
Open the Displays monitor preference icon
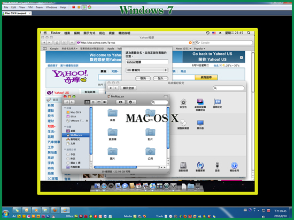point(200,125)
